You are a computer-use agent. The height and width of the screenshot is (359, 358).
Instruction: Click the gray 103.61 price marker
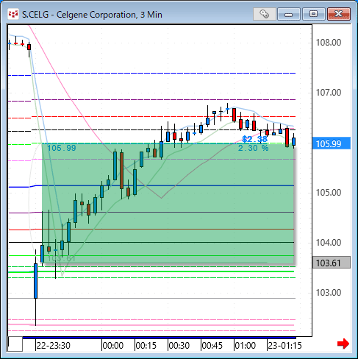[332, 263]
